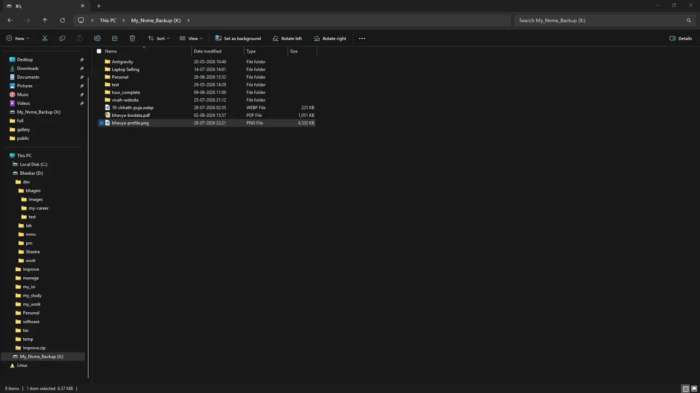This screenshot has width=700, height=393.
Task: Select Bhaskar (D:) drive in tree
Action: pyautogui.click(x=31, y=173)
